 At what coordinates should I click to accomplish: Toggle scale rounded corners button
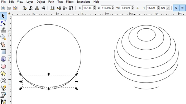tap(182, 8)
